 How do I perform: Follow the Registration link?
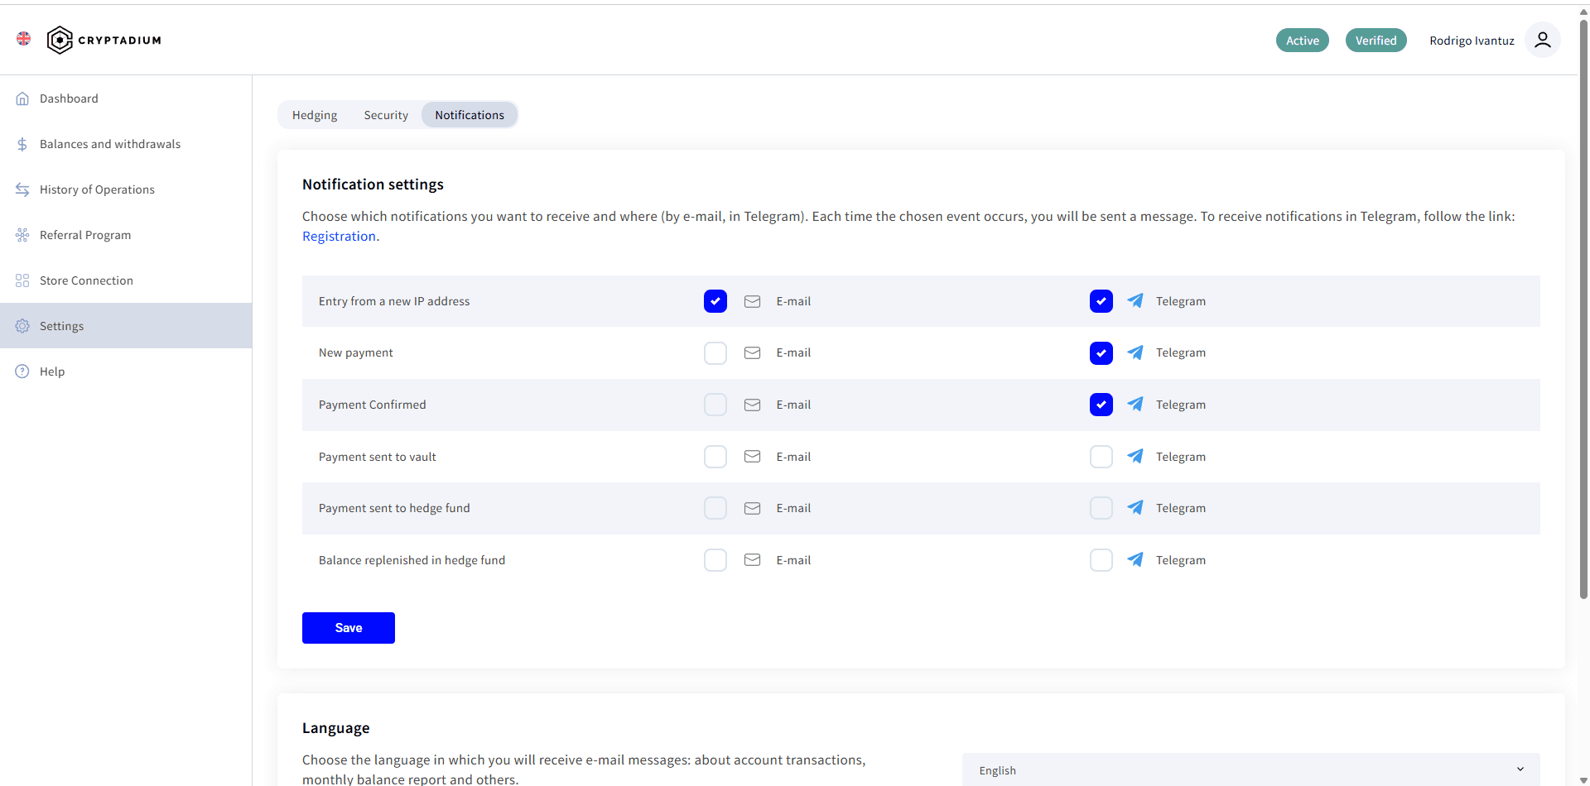click(x=339, y=237)
